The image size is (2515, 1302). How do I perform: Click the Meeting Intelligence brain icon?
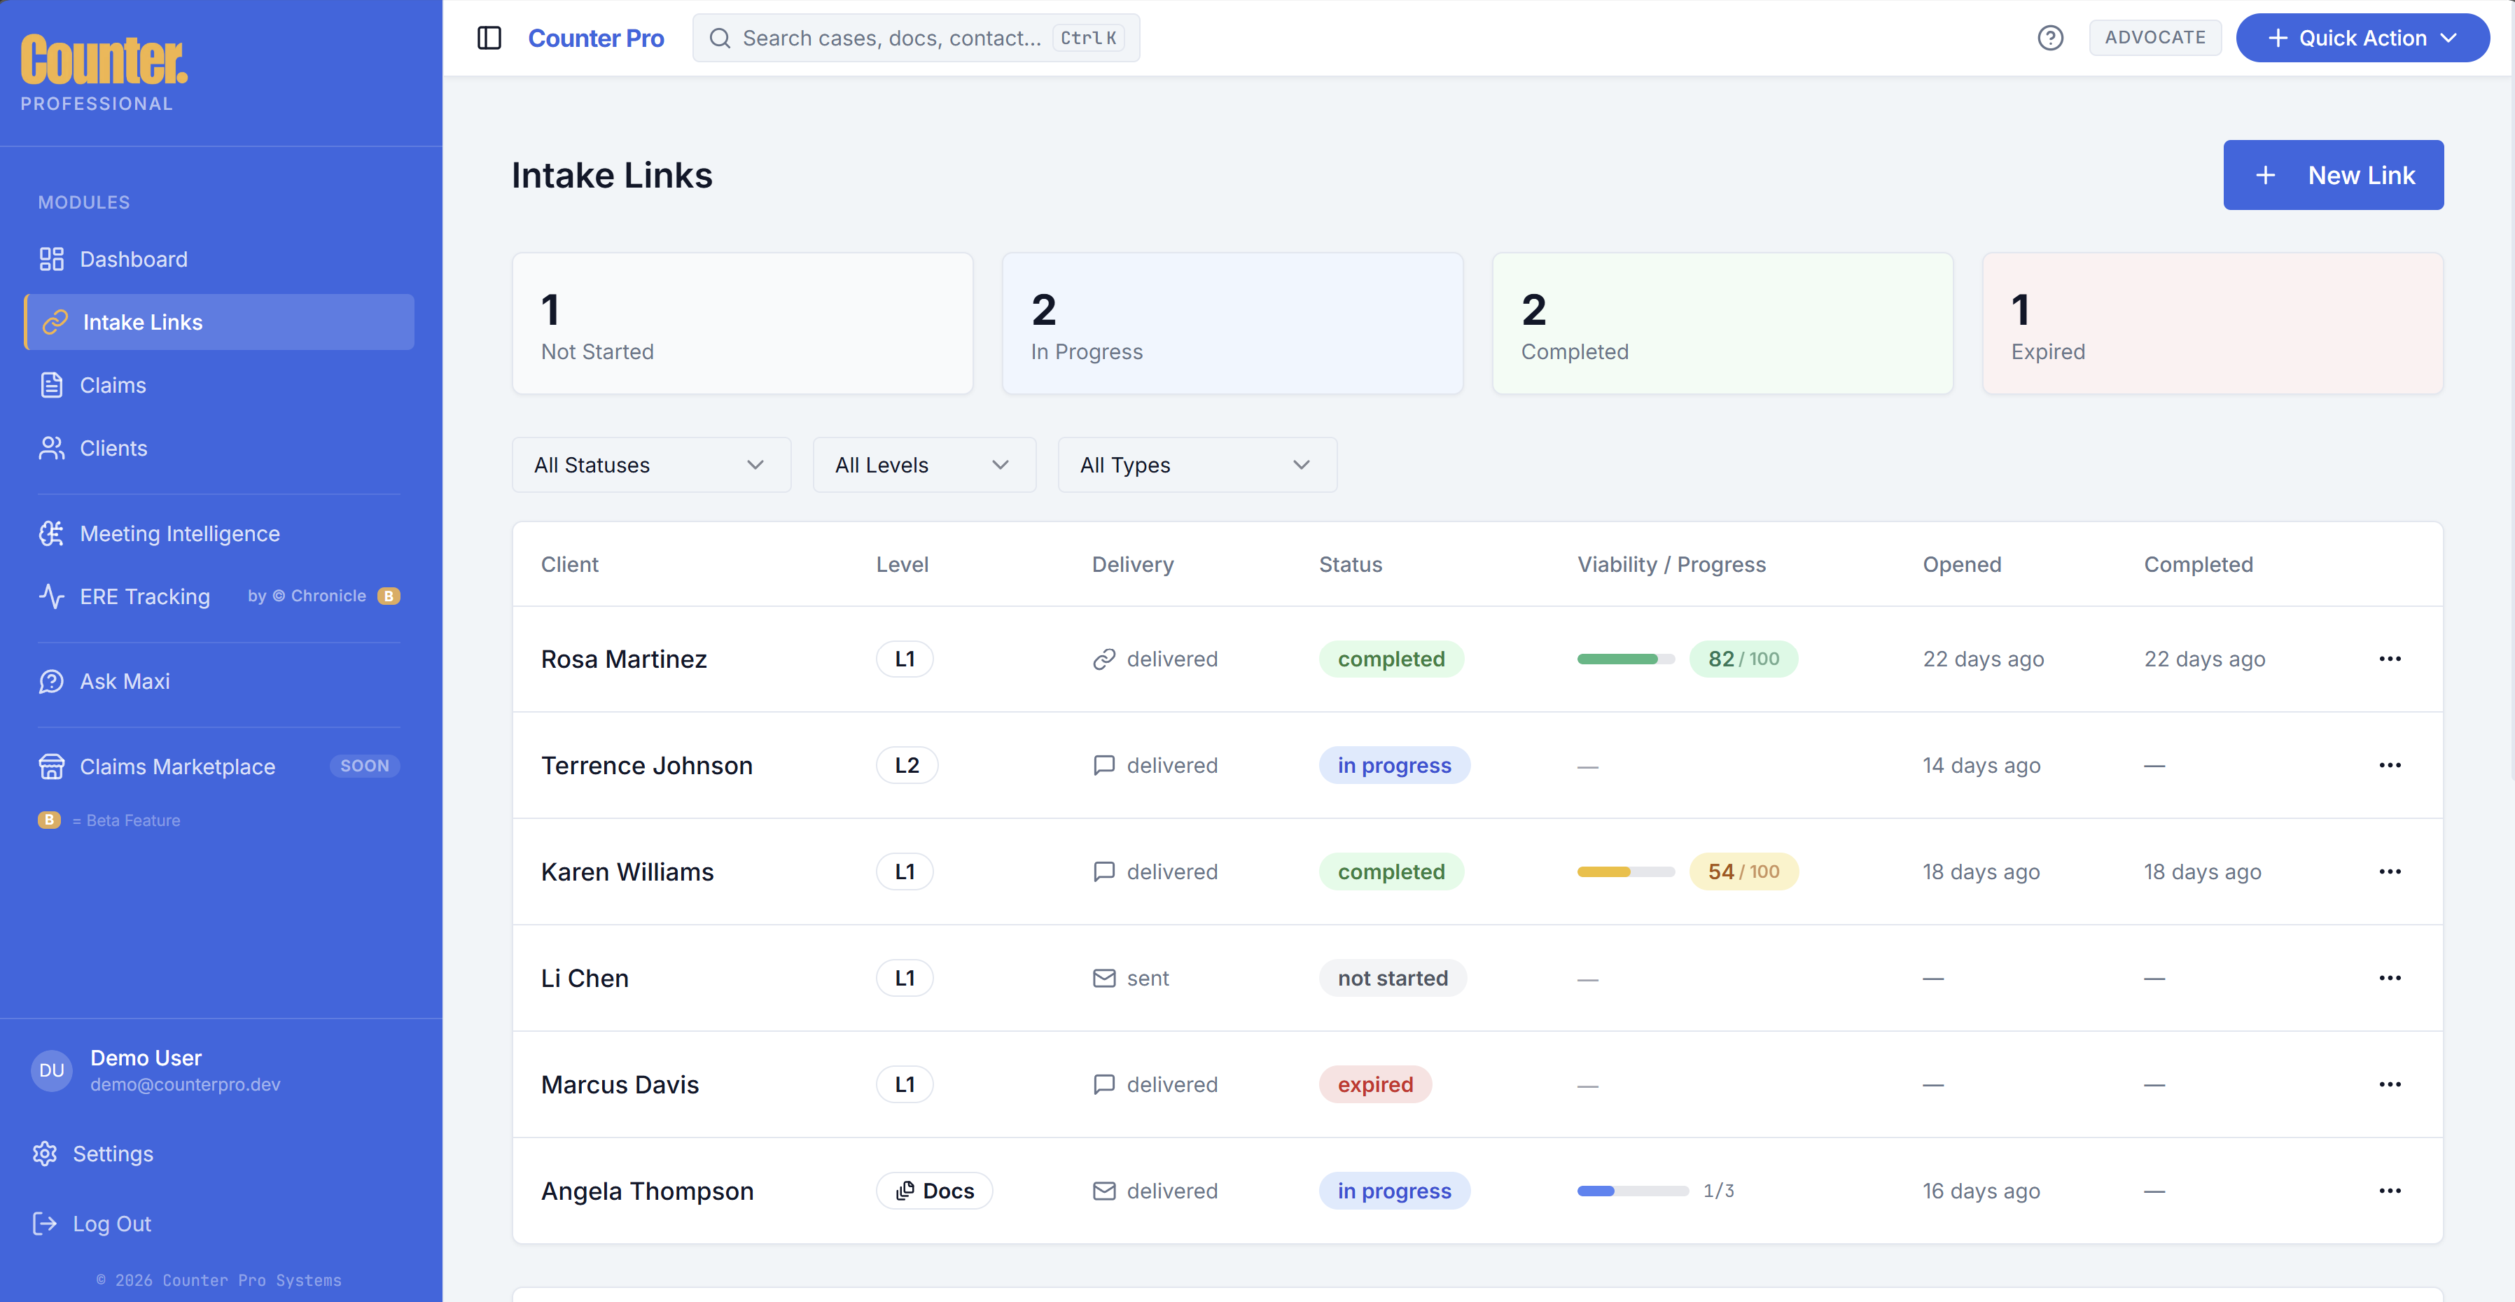click(x=51, y=534)
